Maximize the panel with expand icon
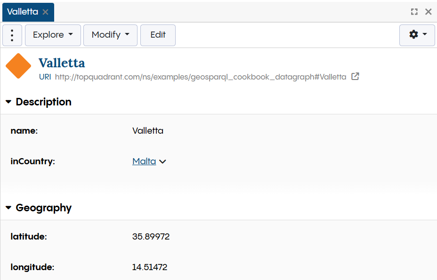The height and width of the screenshot is (280, 437). coord(414,12)
